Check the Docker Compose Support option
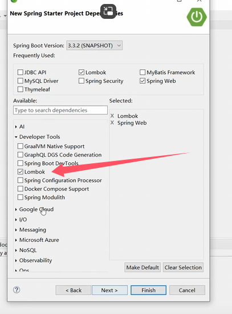This screenshot has height=314, width=232. [x=21, y=188]
